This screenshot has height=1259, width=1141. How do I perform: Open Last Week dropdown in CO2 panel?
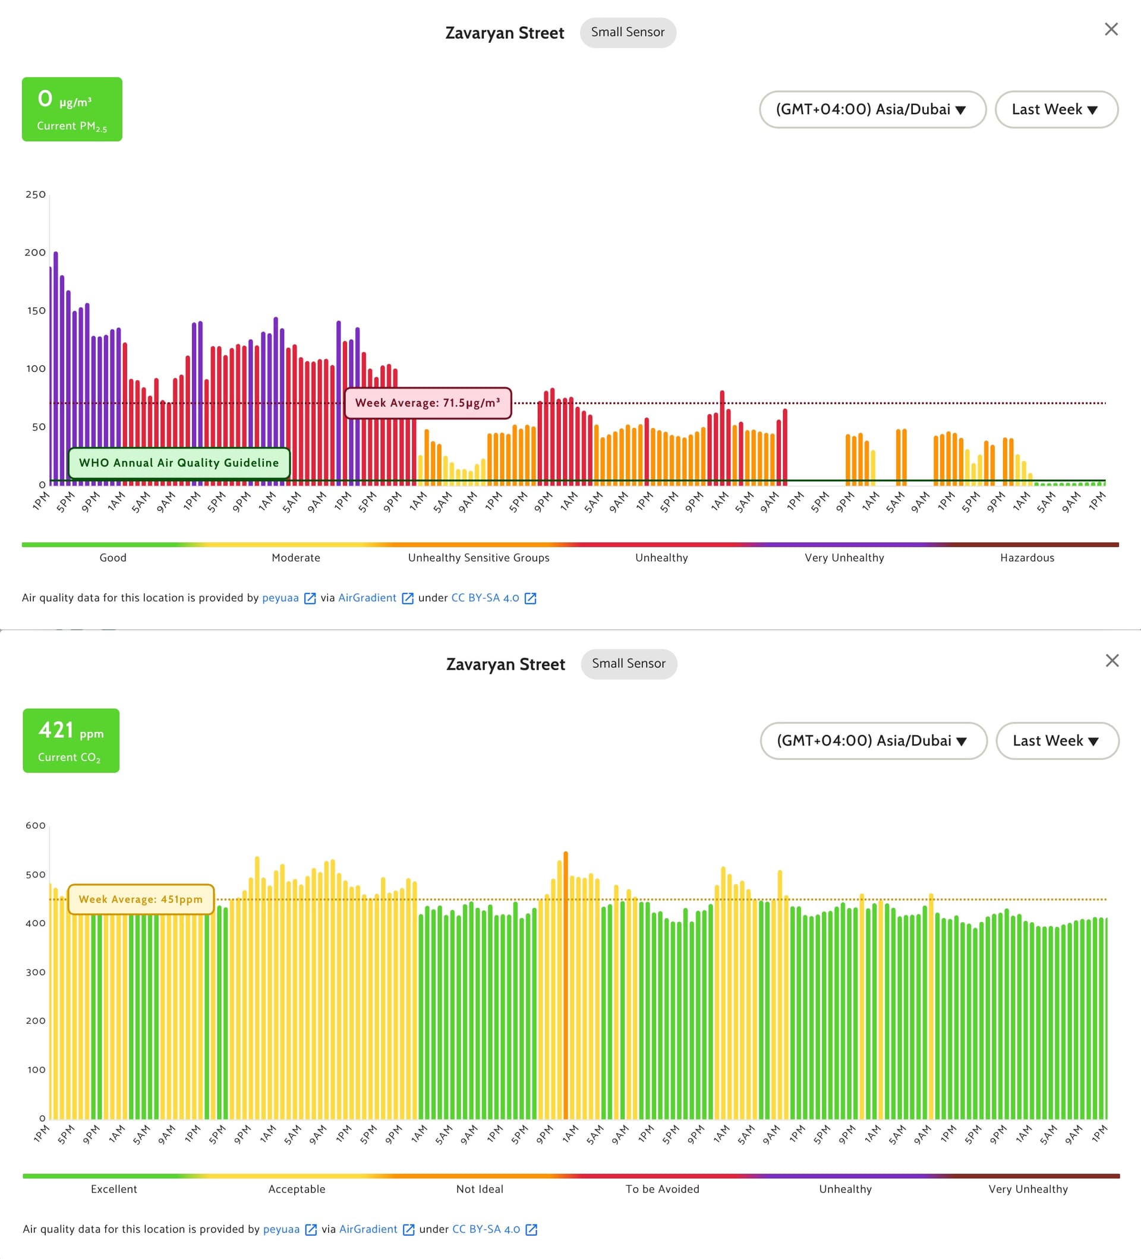click(x=1057, y=741)
